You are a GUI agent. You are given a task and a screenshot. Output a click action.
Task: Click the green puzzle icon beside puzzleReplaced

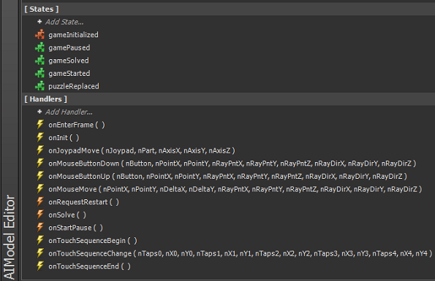click(x=40, y=86)
